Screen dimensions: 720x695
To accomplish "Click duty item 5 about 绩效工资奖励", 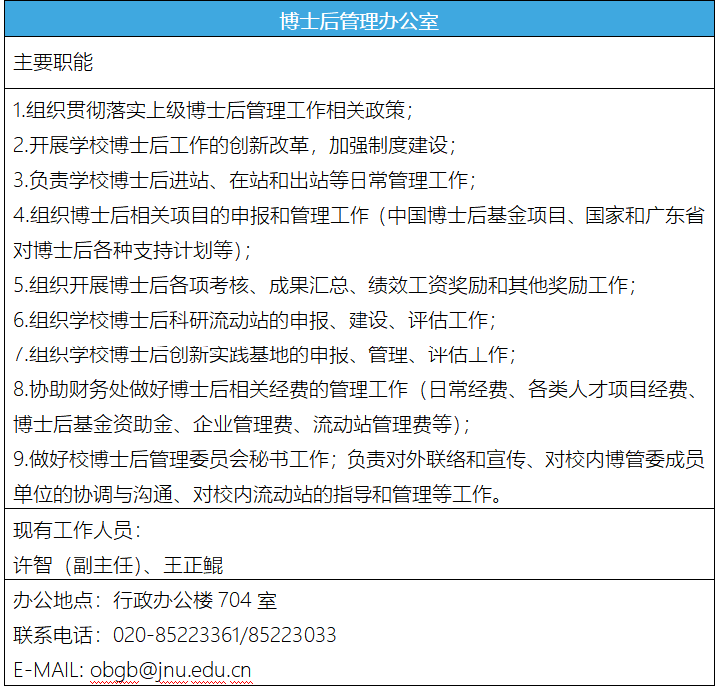I will coord(325,285).
